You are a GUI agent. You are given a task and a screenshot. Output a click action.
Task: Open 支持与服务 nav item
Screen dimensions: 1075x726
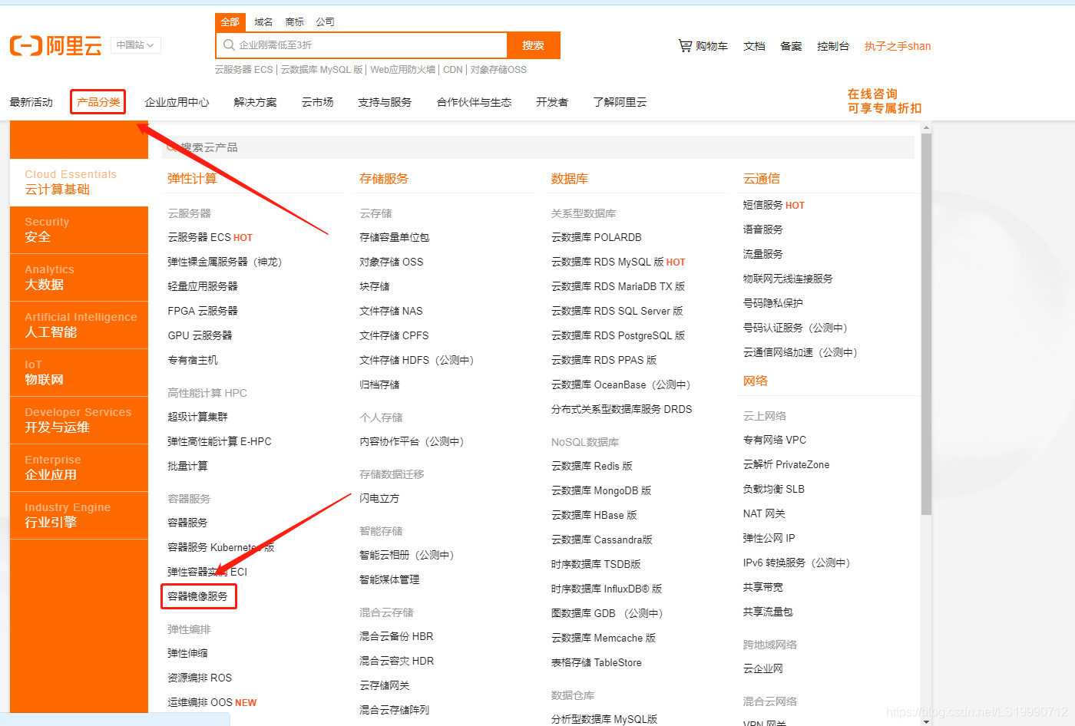pyautogui.click(x=385, y=102)
